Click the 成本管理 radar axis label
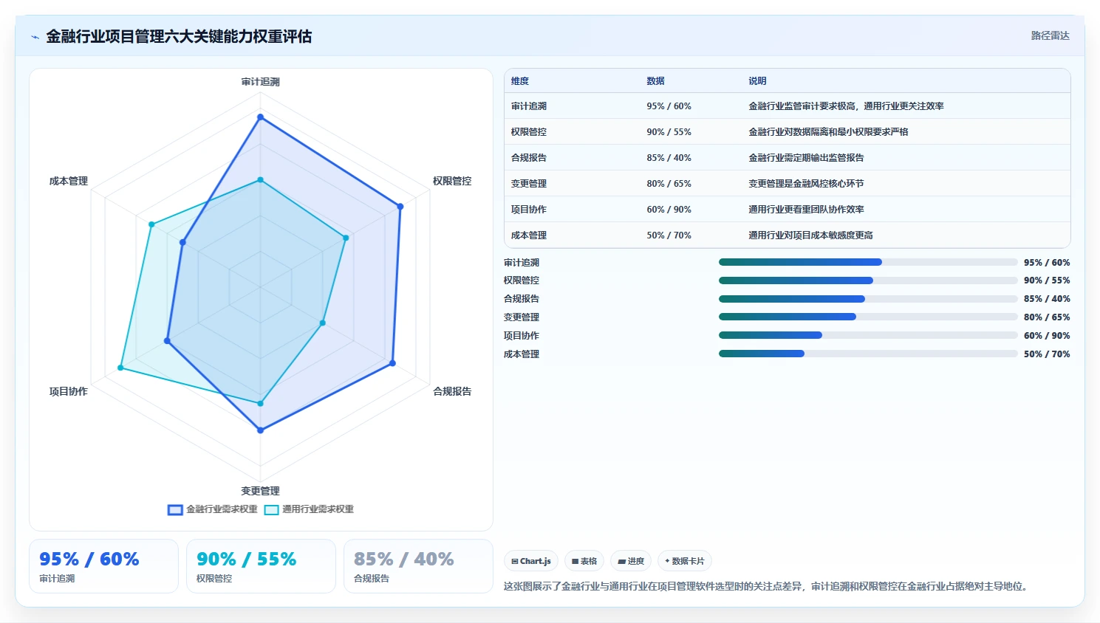Viewport: 1100px width, 623px height. tap(69, 181)
